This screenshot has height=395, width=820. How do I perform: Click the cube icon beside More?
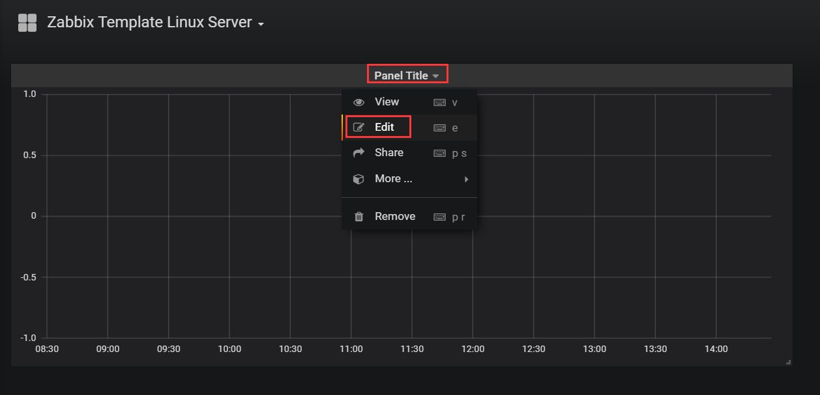(359, 178)
